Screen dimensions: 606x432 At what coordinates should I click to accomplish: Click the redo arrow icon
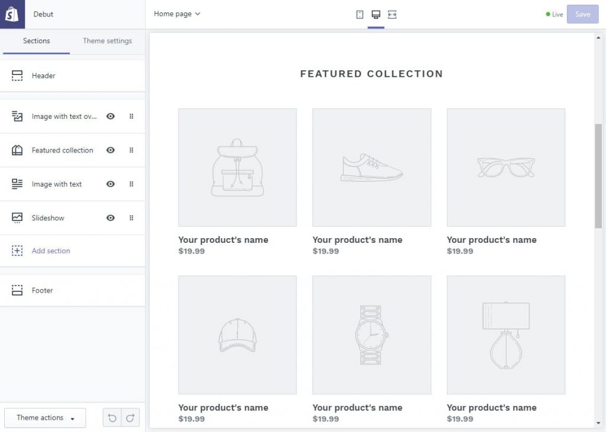tap(130, 418)
